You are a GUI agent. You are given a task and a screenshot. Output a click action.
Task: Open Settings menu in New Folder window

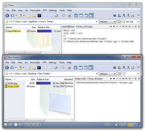pyautogui.click(x=53, y=62)
